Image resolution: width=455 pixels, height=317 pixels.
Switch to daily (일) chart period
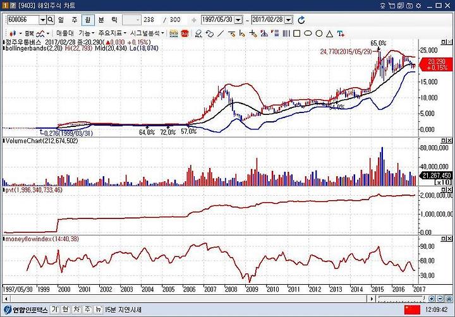tap(61, 20)
